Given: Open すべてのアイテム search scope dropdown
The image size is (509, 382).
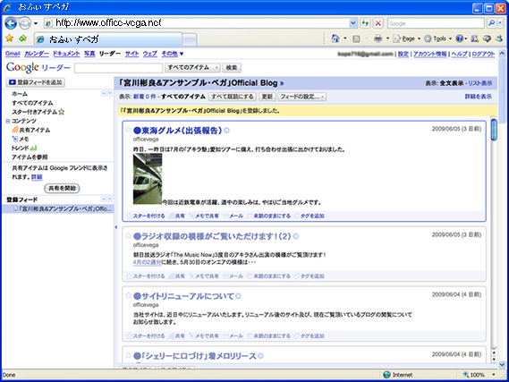Looking at the screenshot, I should click(x=193, y=67).
